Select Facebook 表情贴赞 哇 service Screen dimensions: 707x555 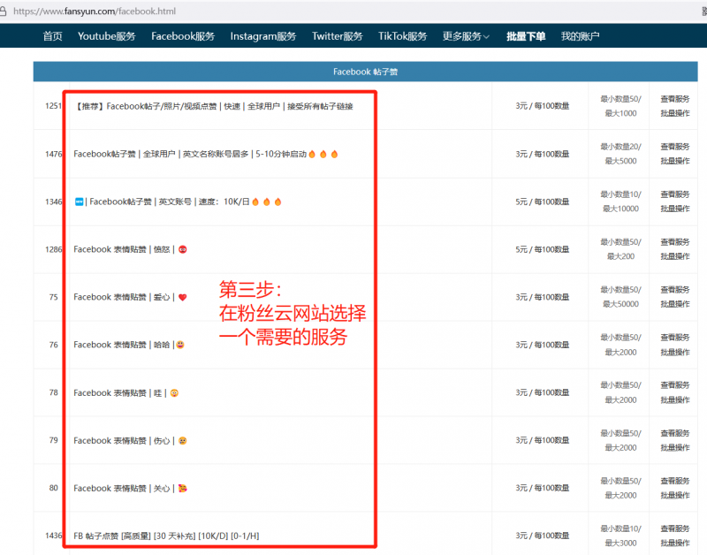[x=126, y=393]
